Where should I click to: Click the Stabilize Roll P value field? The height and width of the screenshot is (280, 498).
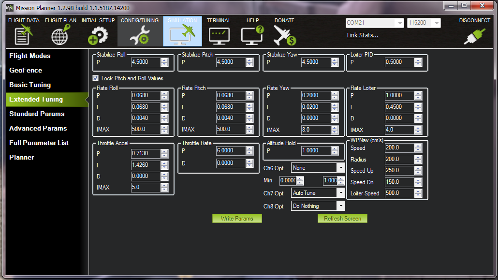(x=146, y=62)
